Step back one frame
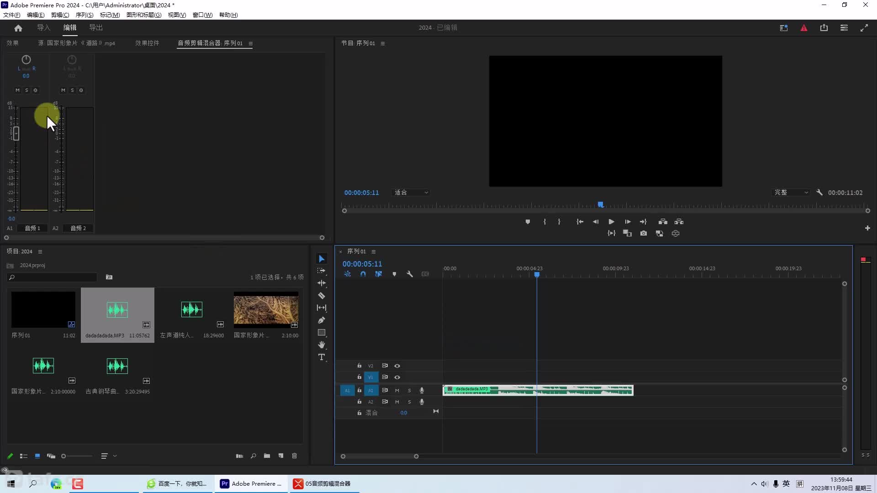The height and width of the screenshot is (493, 877). (x=596, y=222)
